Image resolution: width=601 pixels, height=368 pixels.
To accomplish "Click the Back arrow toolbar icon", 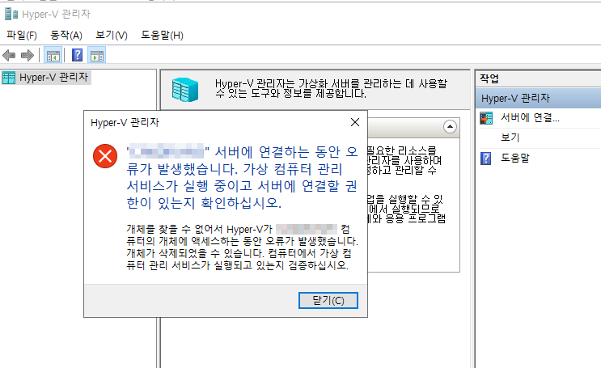I will tap(9, 56).
